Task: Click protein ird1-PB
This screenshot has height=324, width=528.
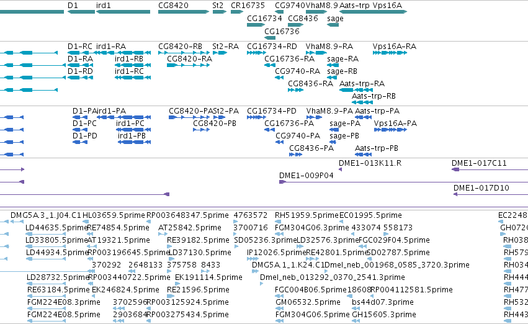Action: [135, 142]
